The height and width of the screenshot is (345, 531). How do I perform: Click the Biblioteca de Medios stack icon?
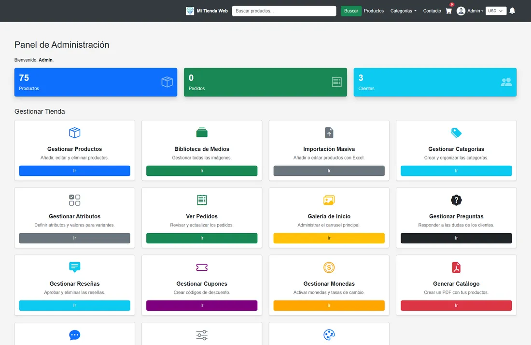point(202,133)
